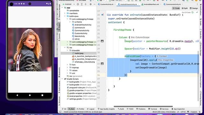
Task: Expand the mipmap folder
Action: point(67,67)
